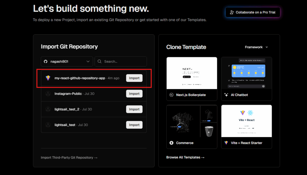
Task: Click the icon beside lightsail_test_2 repository
Action: 48,109
